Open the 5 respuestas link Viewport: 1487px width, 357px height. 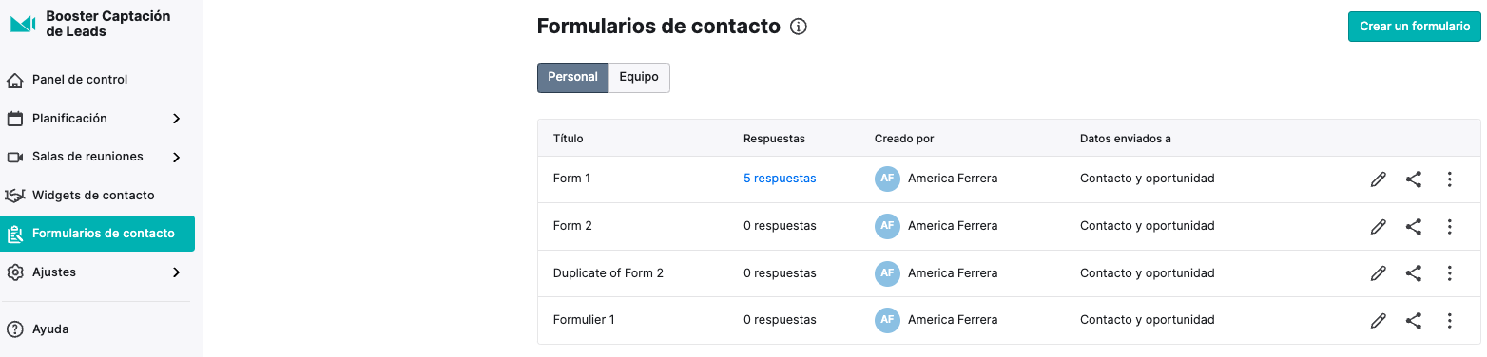pyautogui.click(x=780, y=178)
